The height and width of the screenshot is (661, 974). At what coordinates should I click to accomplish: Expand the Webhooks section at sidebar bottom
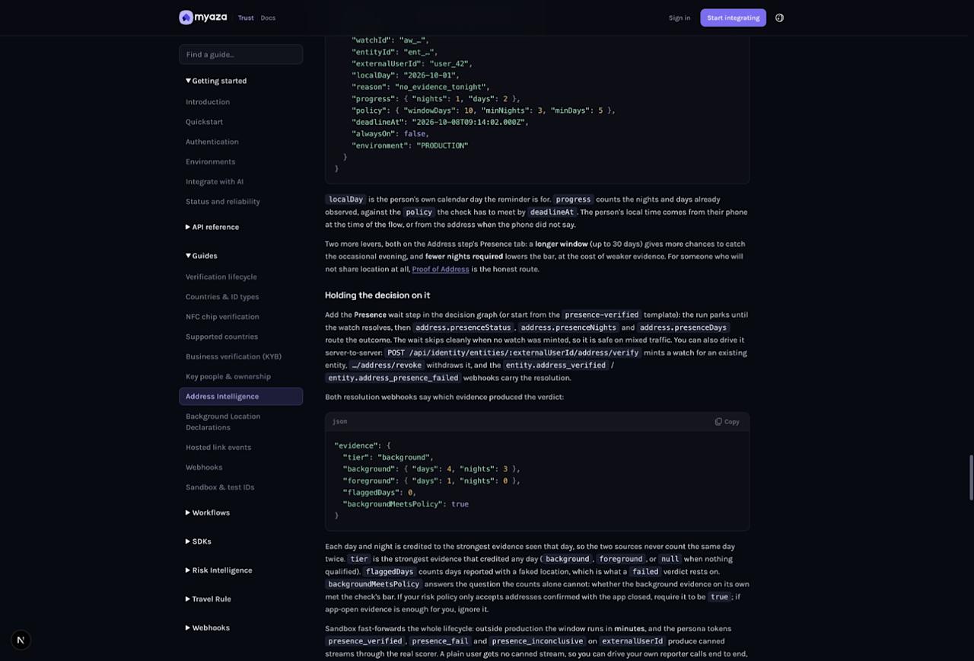[x=208, y=628]
